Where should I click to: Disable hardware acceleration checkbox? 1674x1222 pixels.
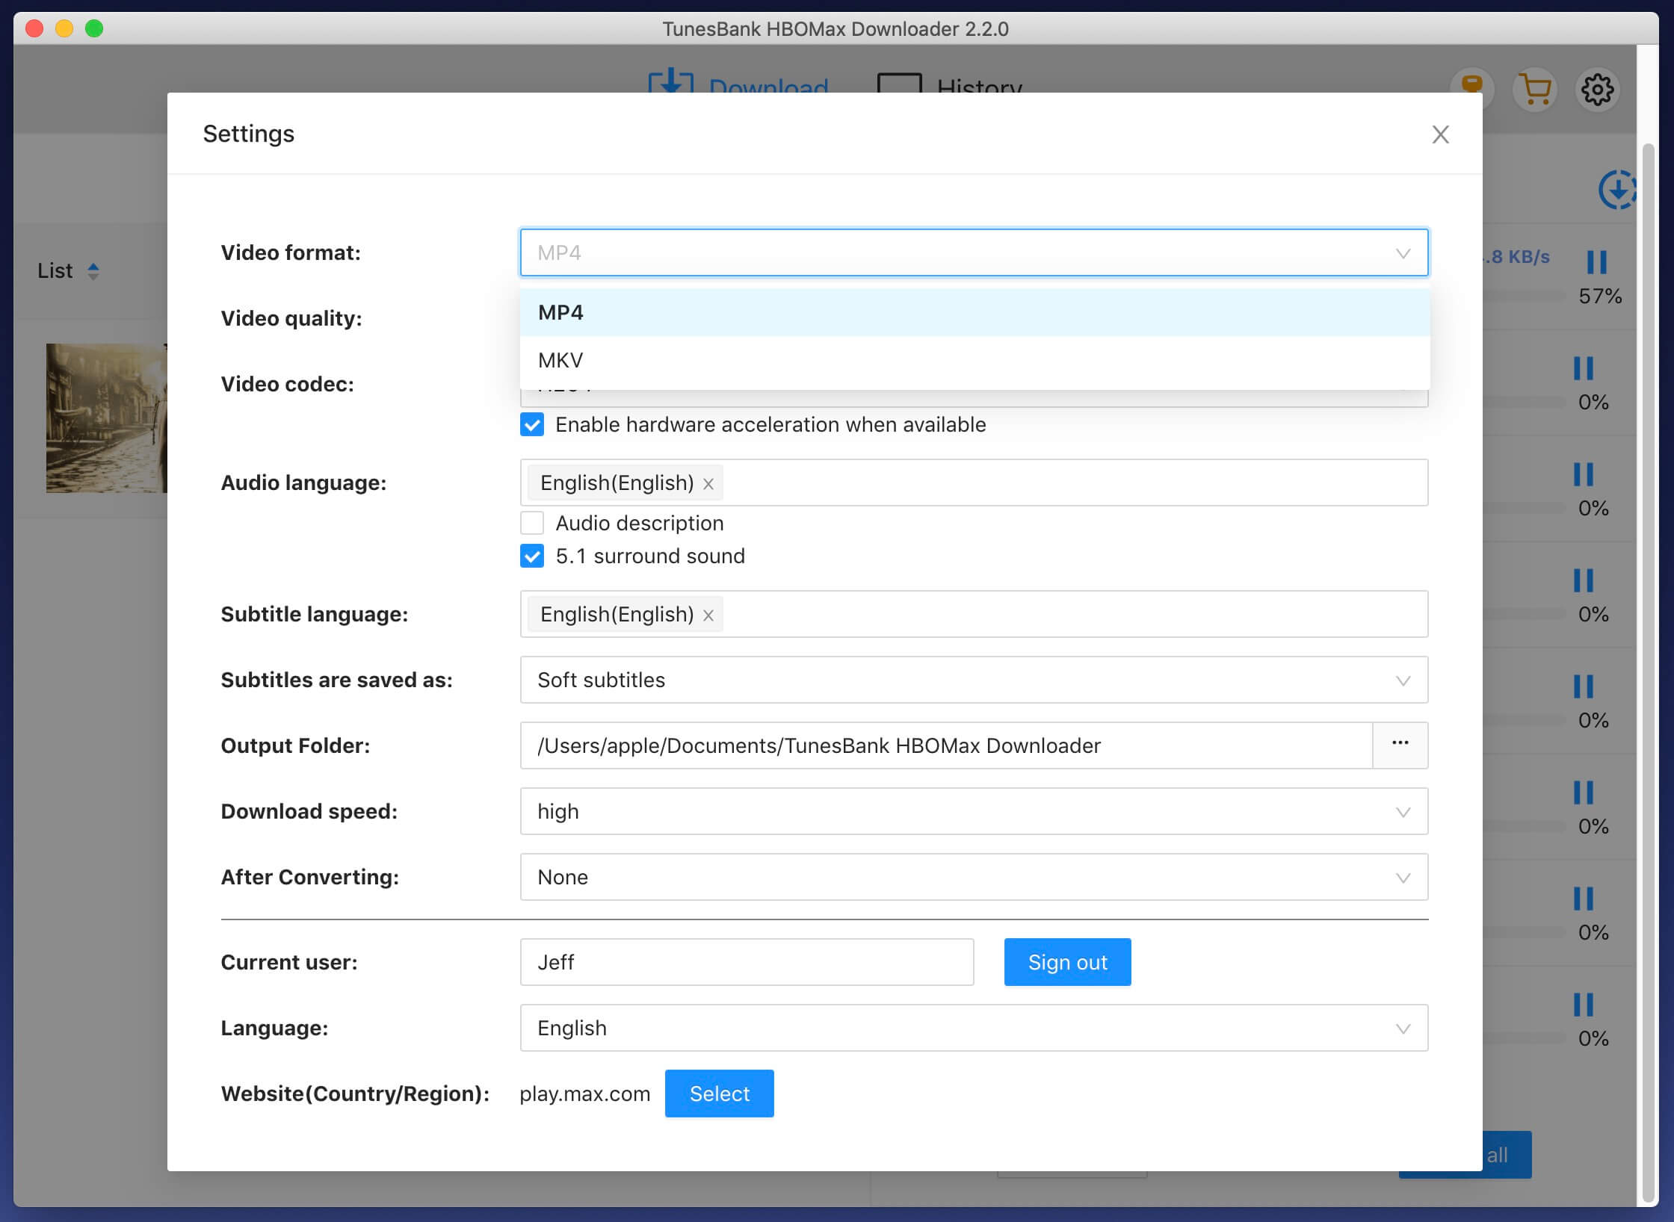click(532, 425)
